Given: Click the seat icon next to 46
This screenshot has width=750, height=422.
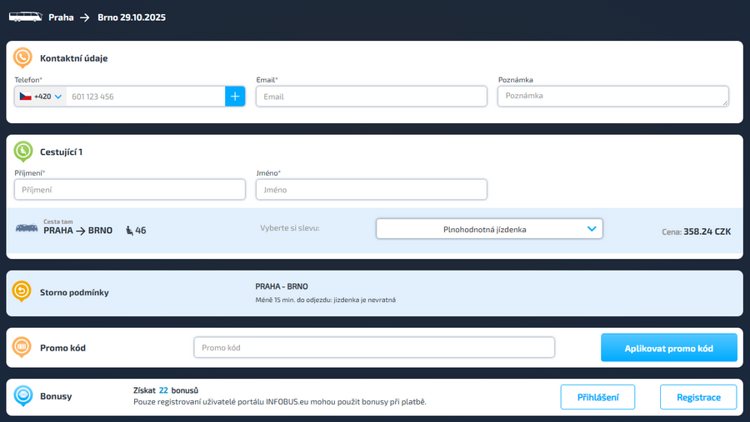Looking at the screenshot, I should [129, 231].
